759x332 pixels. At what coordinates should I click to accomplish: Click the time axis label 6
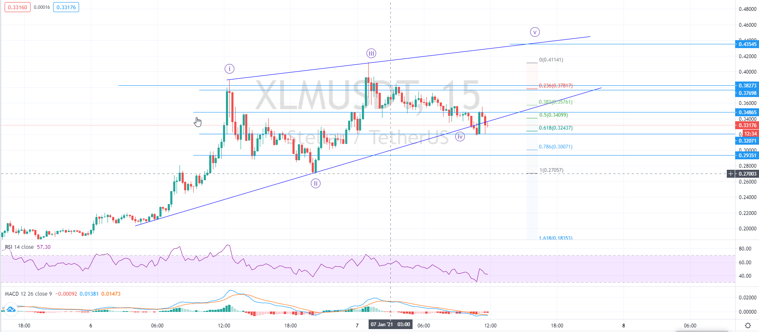pyautogui.click(x=90, y=325)
